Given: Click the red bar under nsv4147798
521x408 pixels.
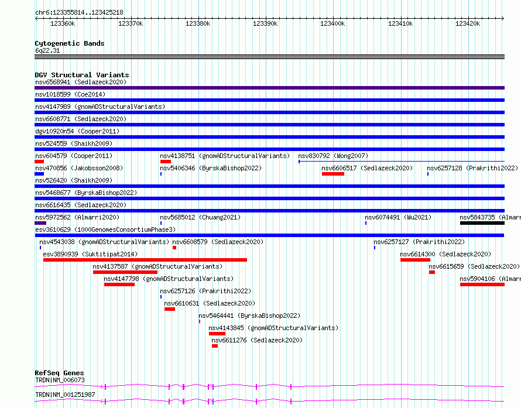Looking at the screenshot, I should (x=119, y=284).
